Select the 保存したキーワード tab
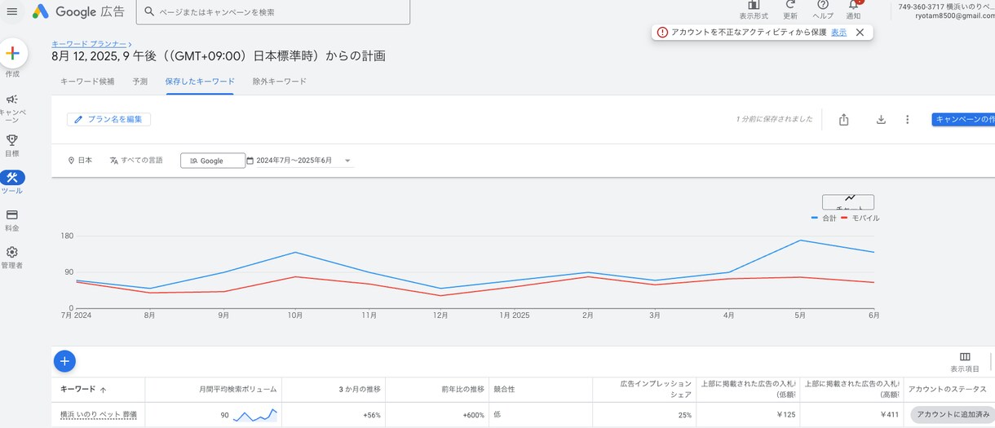The height and width of the screenshot is (428, 995). coord(200,82)
